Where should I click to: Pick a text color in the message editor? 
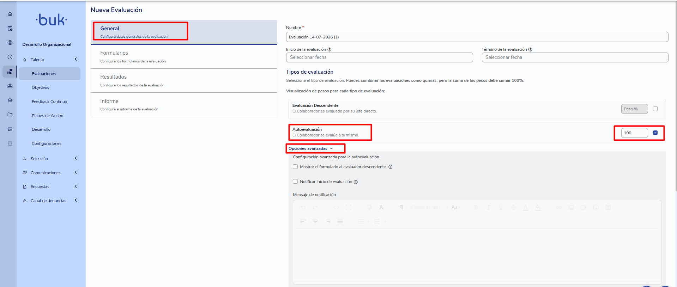coord(526,207)
